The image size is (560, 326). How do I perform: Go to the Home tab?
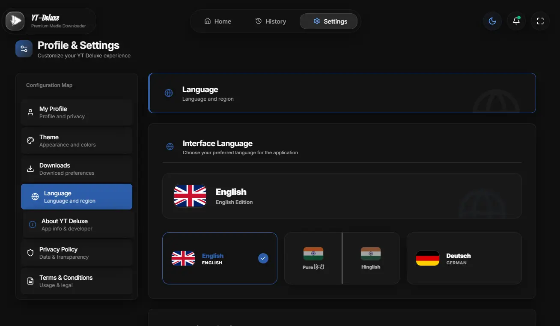[218, 21]
